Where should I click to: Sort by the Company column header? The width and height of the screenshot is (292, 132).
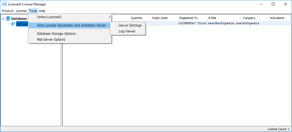255,18
